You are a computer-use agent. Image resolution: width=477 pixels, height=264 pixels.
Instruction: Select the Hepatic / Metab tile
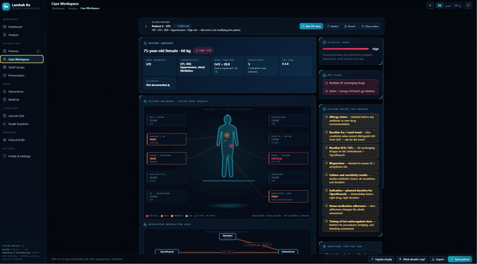288,139
